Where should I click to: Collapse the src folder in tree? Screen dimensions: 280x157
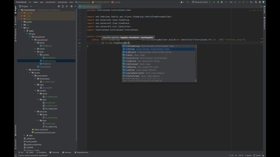(21, 28)
